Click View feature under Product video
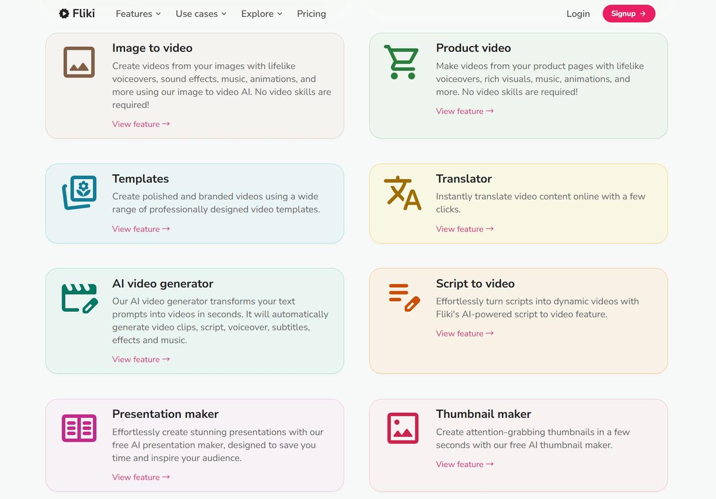The width and height of the screenshot is (716, 499). tap(465, 111)
